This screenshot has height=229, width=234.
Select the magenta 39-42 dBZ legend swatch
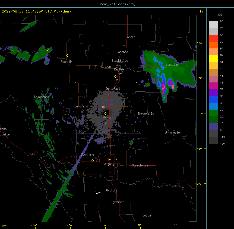click(x=213, y=86)
